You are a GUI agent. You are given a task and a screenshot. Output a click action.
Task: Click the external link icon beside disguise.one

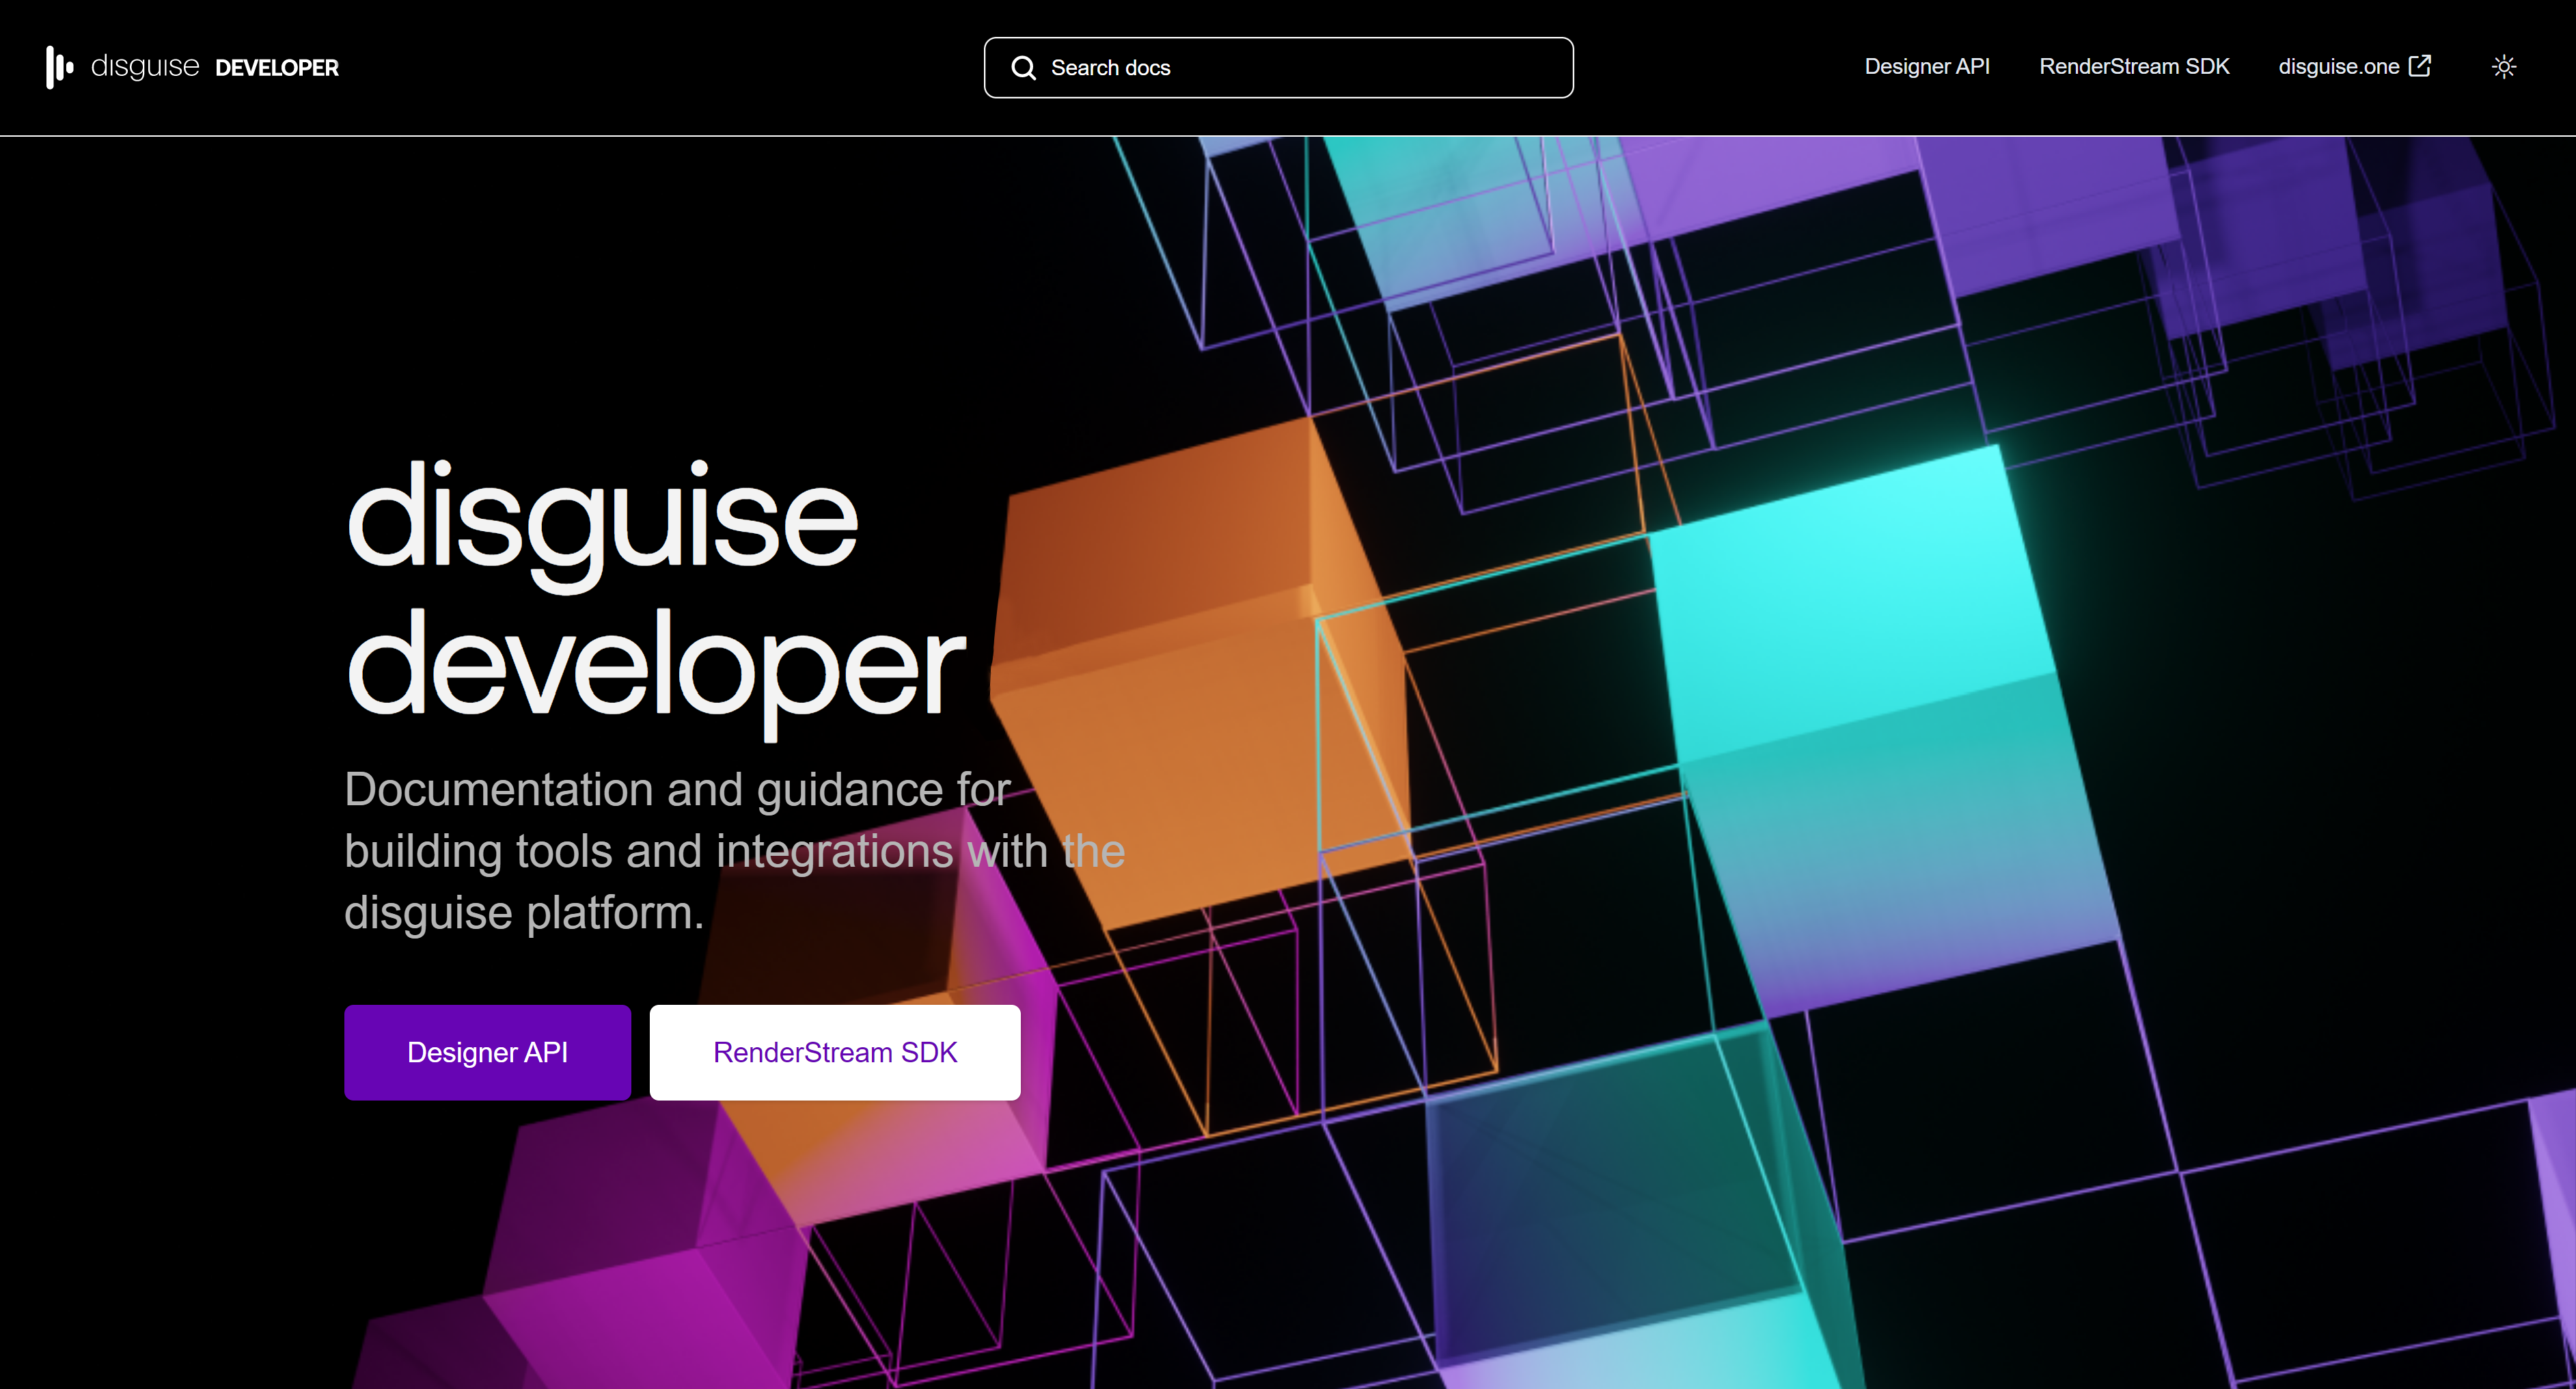point(2421,65)
